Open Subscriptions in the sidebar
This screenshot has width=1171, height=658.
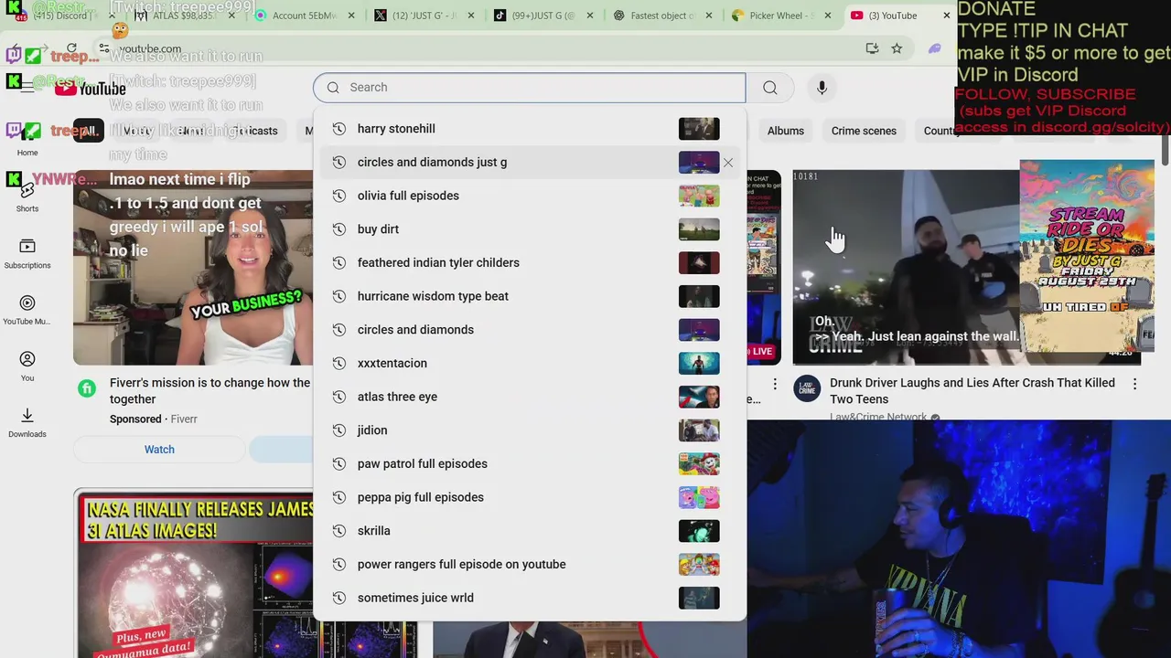pyautogui.click(x=27, y=253)
